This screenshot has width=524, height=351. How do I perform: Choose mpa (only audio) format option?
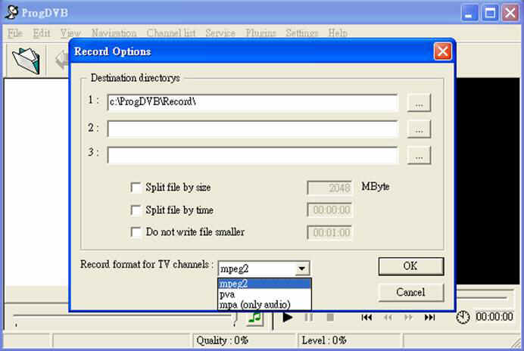(264, 305)
